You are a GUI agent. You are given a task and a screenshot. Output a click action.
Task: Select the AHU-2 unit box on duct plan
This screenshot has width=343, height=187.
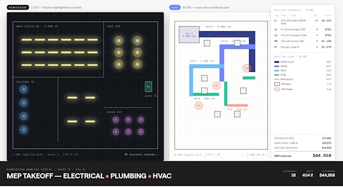(x=189, y=34)
